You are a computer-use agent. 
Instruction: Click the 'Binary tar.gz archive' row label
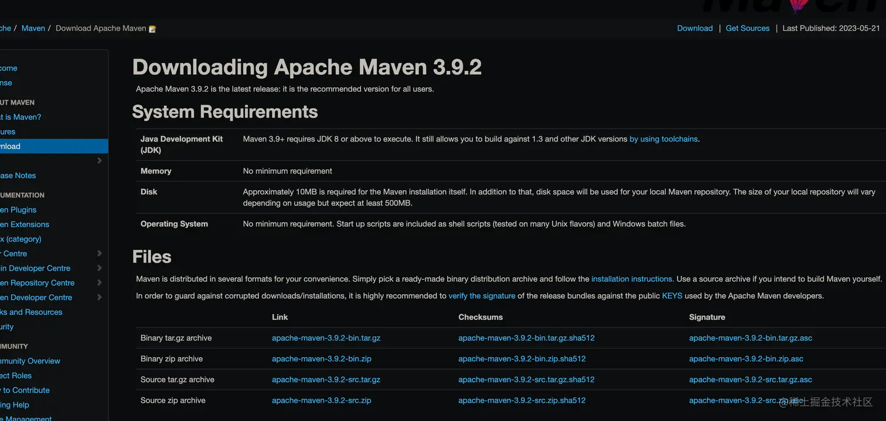point(176,338)
